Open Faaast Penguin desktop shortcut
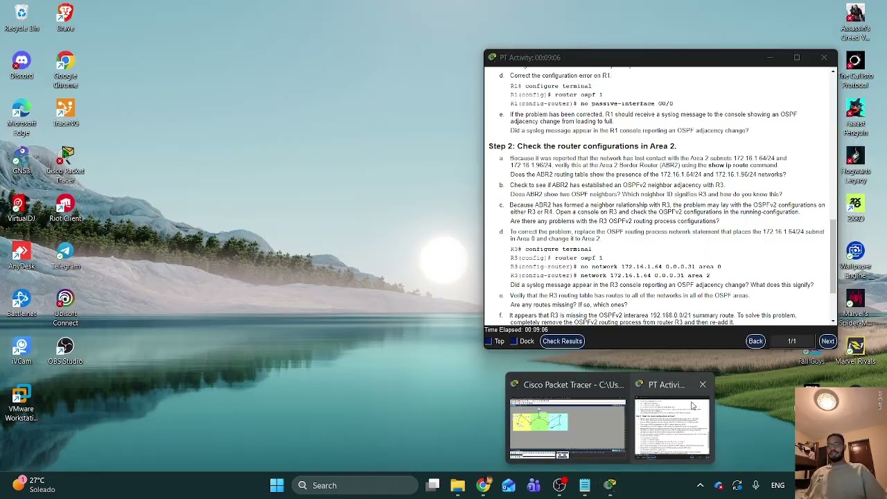 click(855, 118)
